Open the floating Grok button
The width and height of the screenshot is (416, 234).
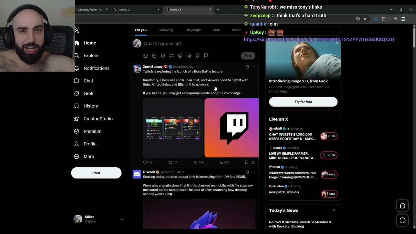click(x=402, y=206)
